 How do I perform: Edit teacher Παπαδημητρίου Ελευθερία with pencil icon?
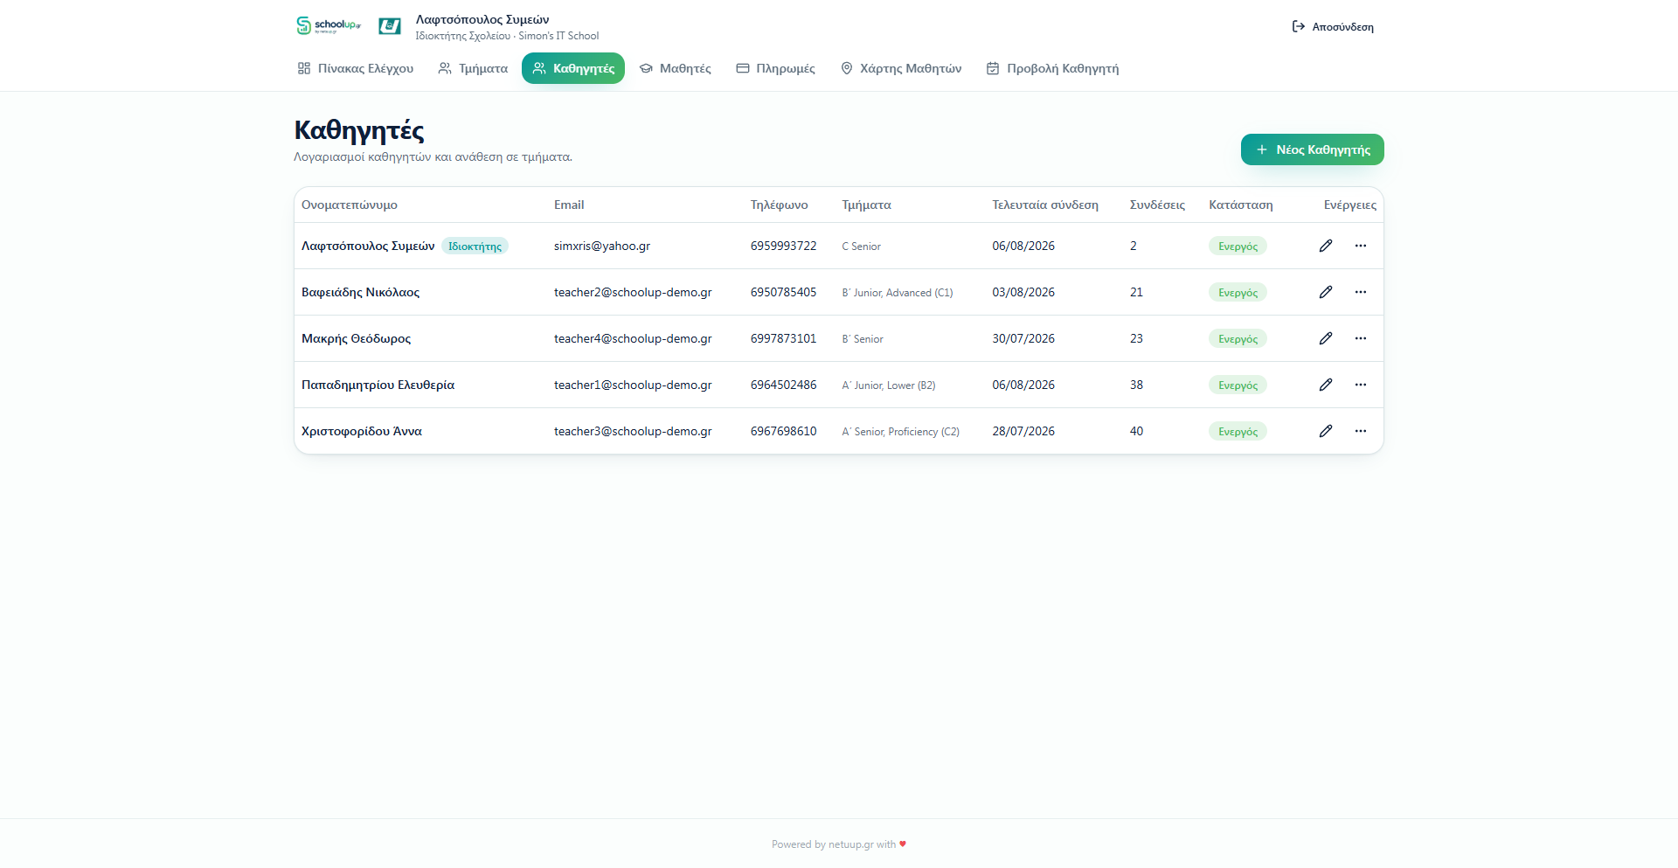[x=1326, y=385]
